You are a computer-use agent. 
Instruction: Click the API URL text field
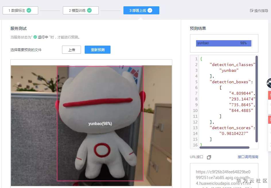[224, 176]
